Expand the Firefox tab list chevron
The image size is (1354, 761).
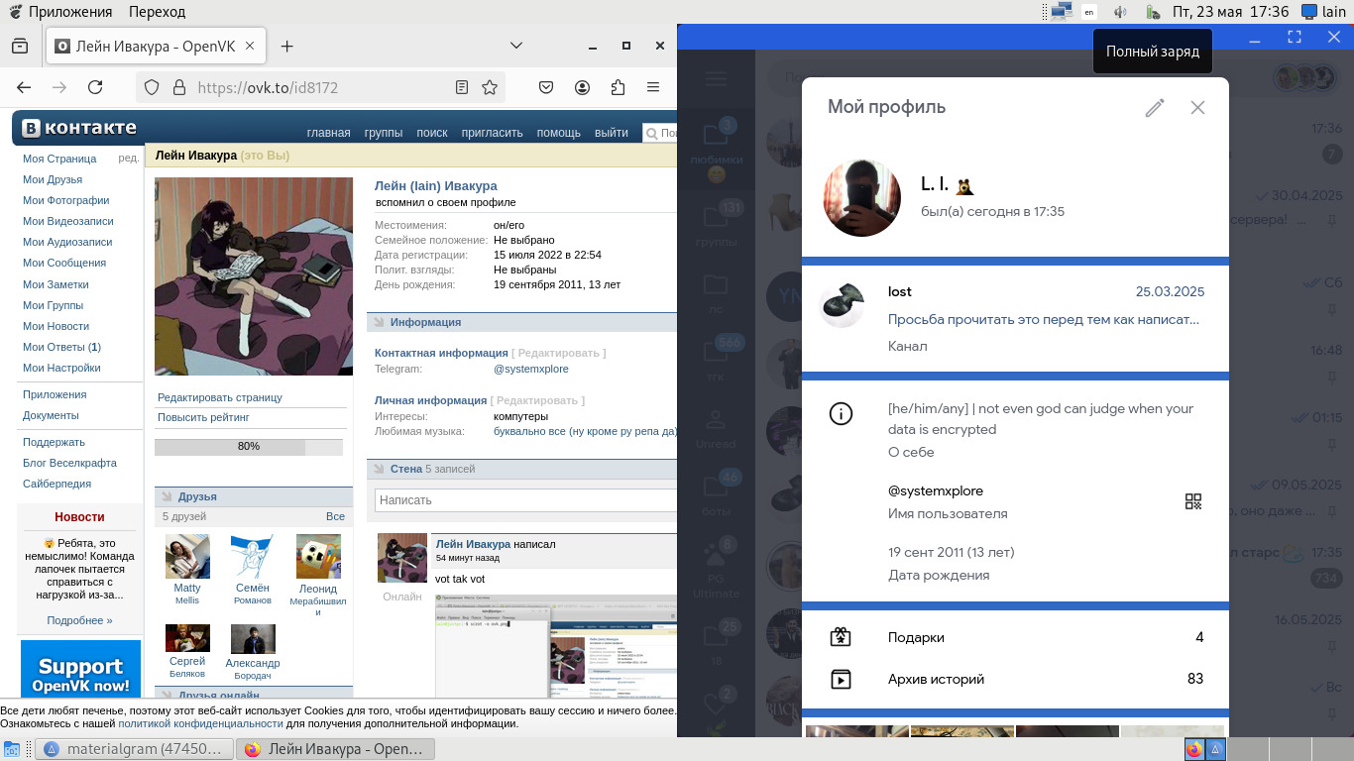[516, 46]
